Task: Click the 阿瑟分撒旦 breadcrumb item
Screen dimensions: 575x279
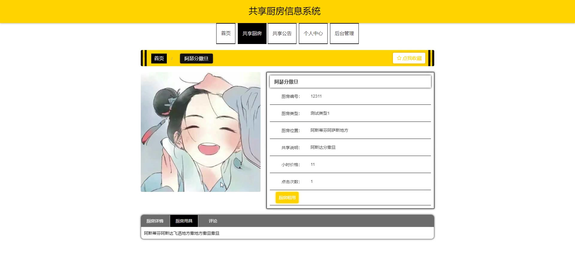Action: 196,58
